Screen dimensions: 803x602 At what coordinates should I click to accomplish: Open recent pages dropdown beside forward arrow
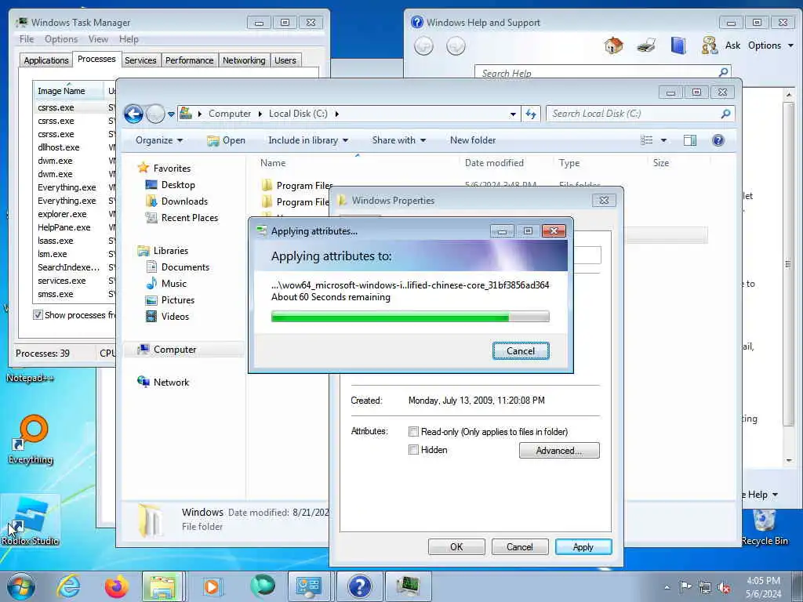click(171, 114)
